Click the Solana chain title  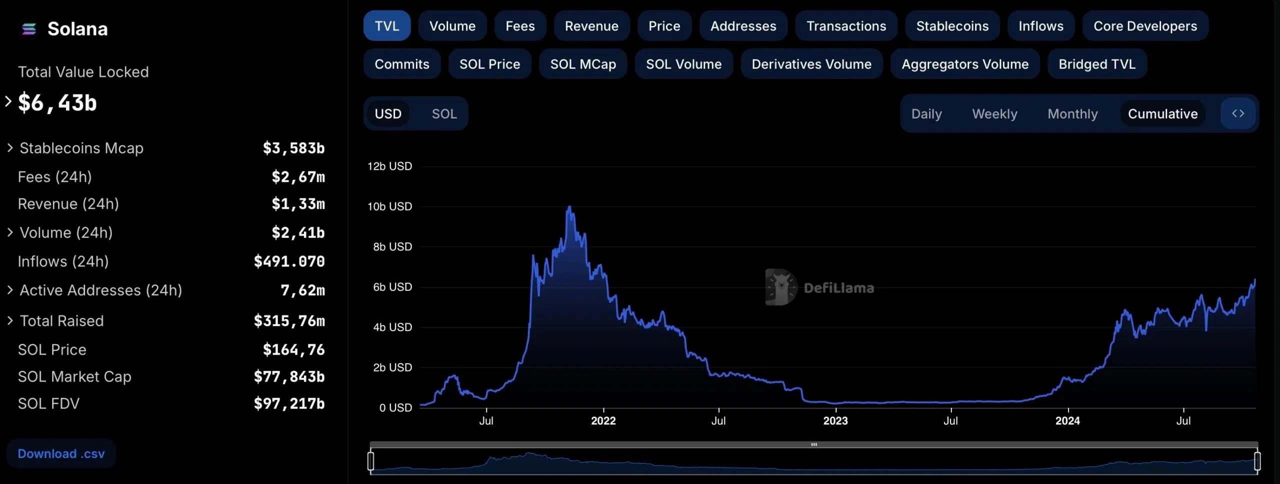77,29
